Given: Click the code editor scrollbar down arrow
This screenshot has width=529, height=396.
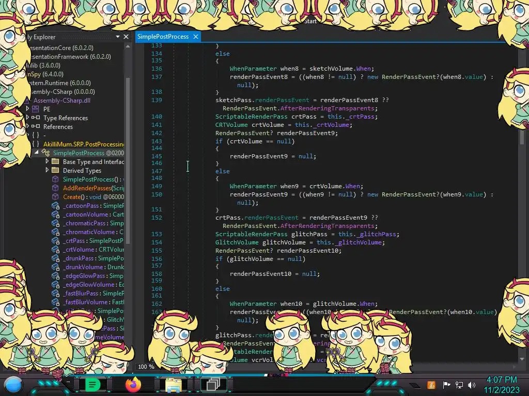Looking at the screenshot, I should (522, 359).
